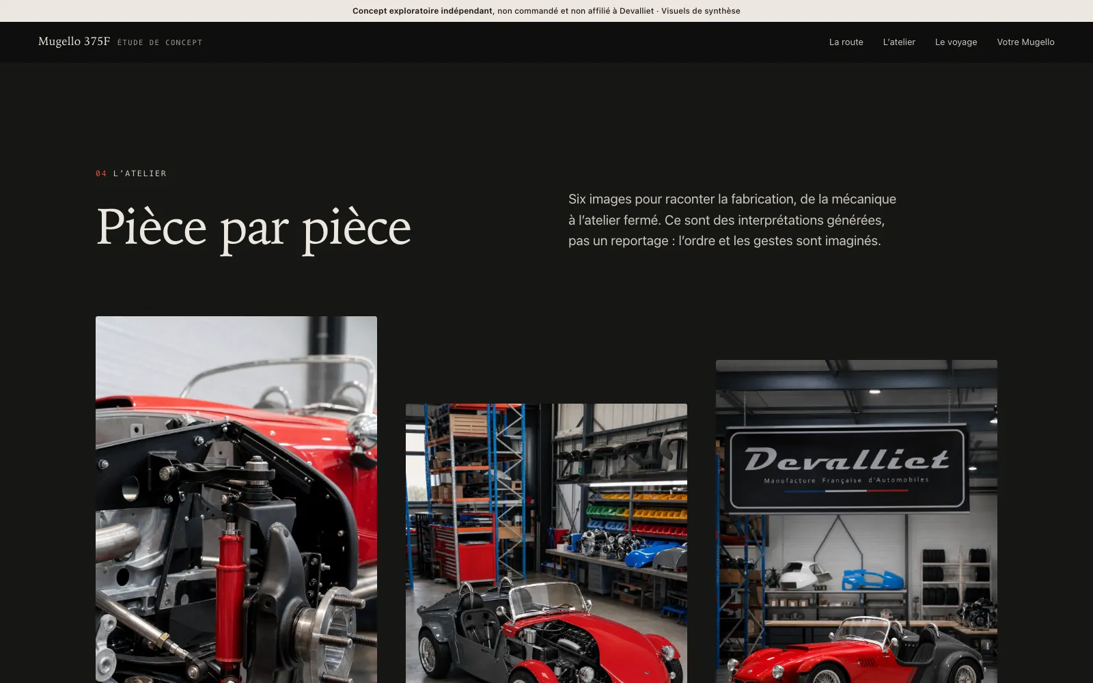Open L'atelier nav link
The image size is (1093, 683).
tap(899, 42)
